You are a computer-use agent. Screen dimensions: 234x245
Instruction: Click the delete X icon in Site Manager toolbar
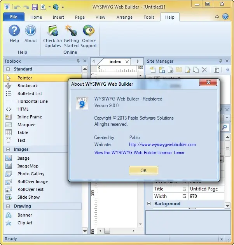[204, 70]
